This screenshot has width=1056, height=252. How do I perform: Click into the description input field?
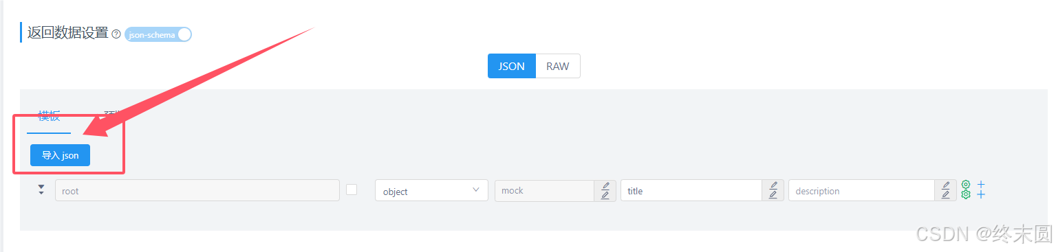tap(861, 190)
